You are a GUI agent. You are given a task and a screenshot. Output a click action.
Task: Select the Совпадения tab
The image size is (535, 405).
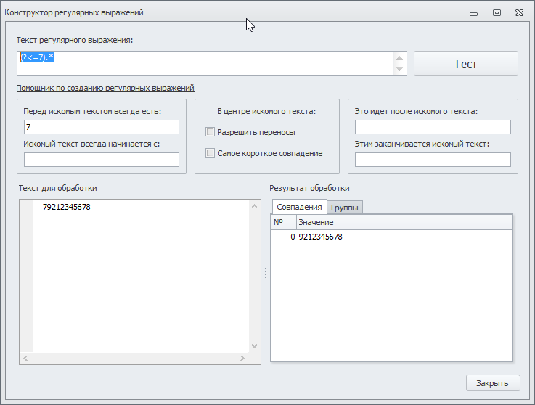pyautogui.click(x=299, y=207)
